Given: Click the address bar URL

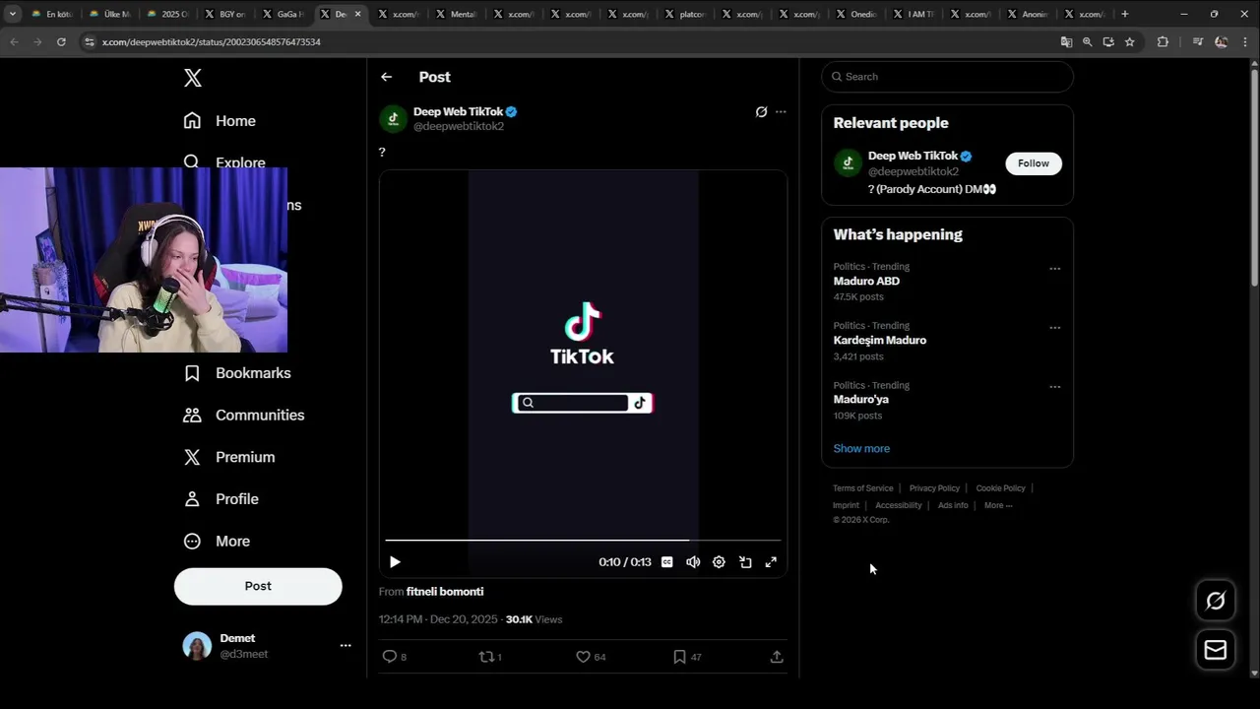Looking at the screenshot, I should (212, 42).
